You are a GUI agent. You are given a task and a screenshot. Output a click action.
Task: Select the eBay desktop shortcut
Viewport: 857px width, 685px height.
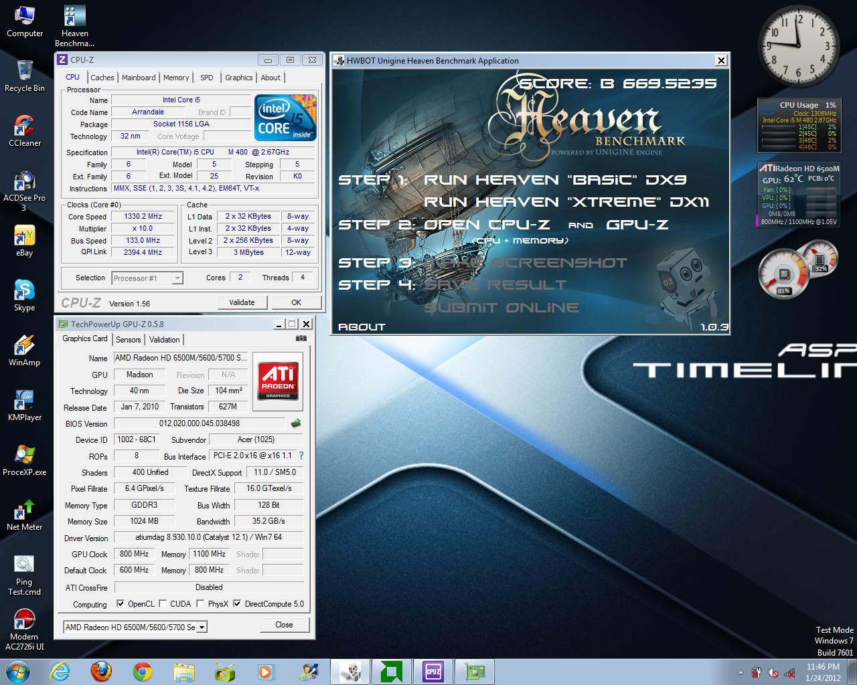point(25,240)
